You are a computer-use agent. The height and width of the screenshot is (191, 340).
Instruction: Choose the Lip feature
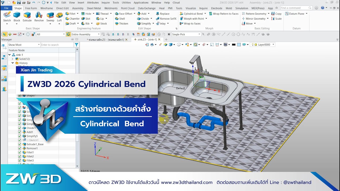coord(100,19)
